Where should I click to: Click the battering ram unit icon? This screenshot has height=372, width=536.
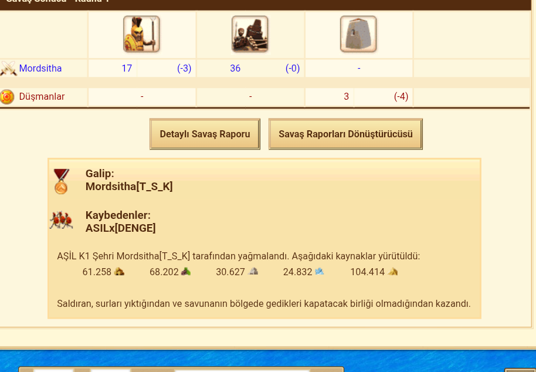250,34
